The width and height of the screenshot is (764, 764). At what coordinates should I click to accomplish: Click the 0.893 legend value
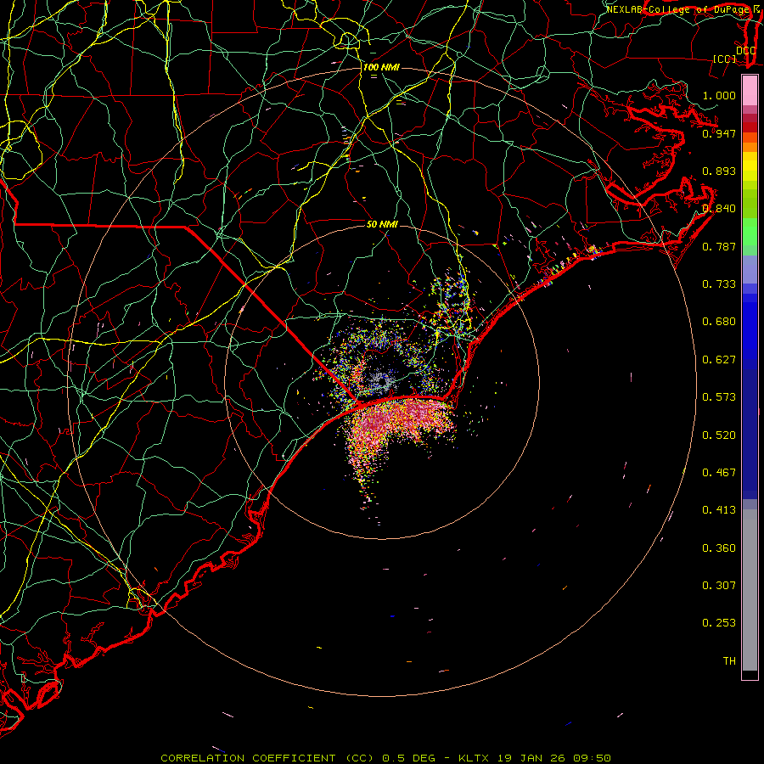click(719, 171)
